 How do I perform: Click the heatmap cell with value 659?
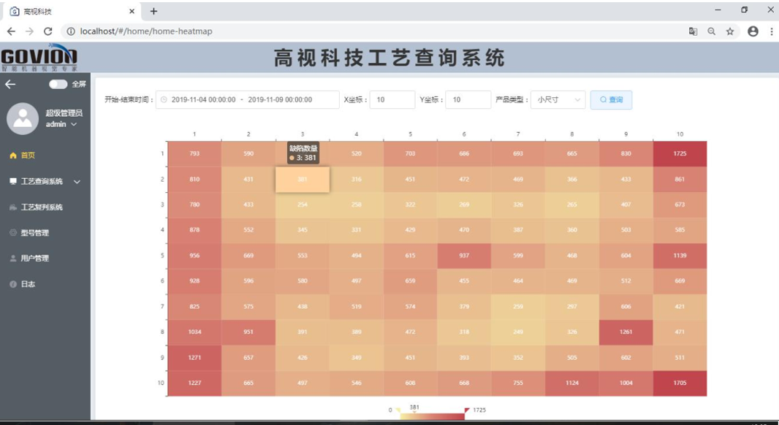[x=410, y=281]
